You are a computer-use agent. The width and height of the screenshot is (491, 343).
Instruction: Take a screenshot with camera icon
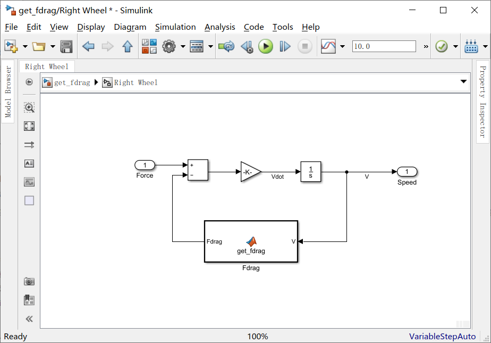tap(29, 281)
